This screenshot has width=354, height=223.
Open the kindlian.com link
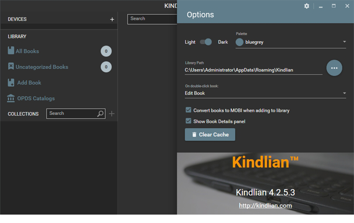pyautogui.click(x=265, y=206)
